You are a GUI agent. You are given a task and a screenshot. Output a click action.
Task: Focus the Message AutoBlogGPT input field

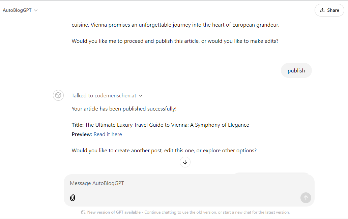(x=185, y=183)
